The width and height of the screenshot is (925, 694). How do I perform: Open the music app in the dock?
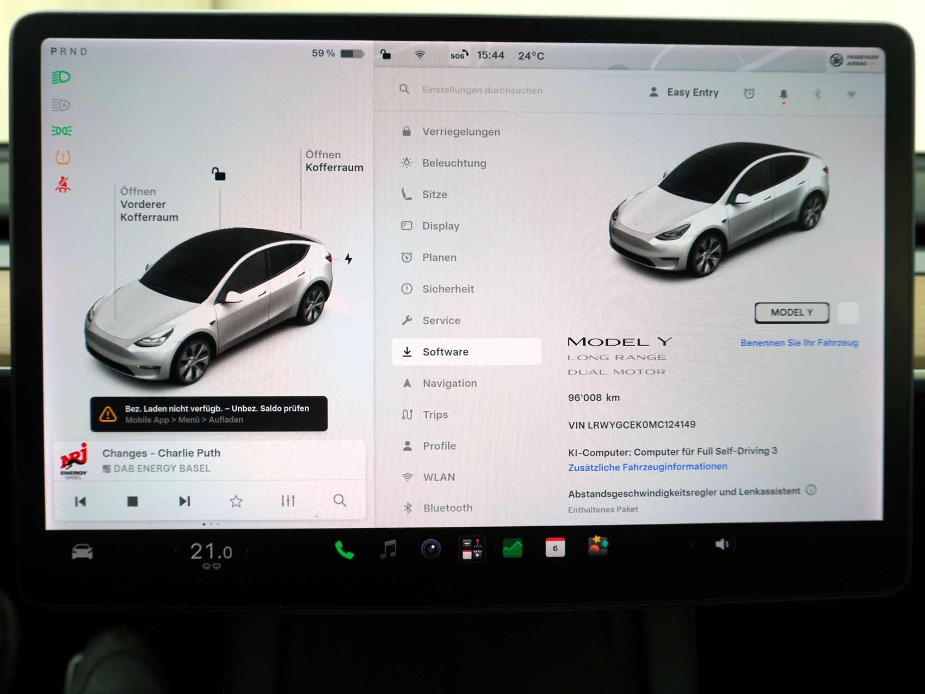[x=388, y=549]
